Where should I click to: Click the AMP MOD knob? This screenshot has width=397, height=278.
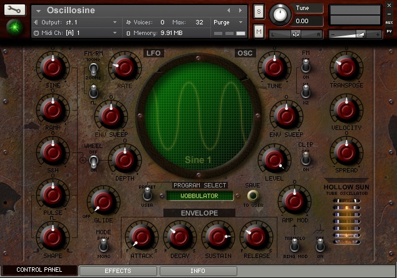(x=294, y=201)
